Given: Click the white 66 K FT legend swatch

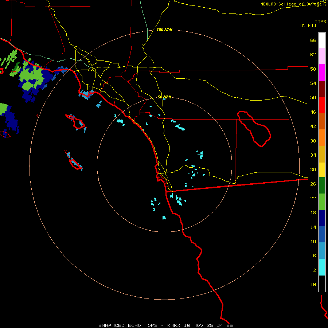Looking at the screenshot, I should [322, 40].
